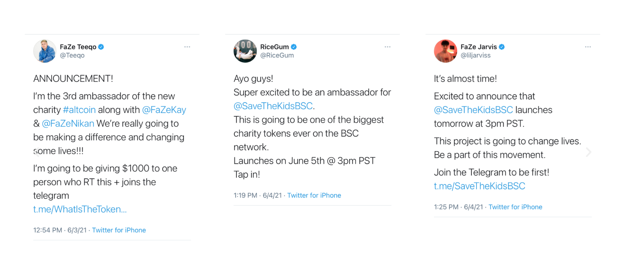
Task: Open FaZe Teeqo's profile picture
Action: (x=45, y=51)
